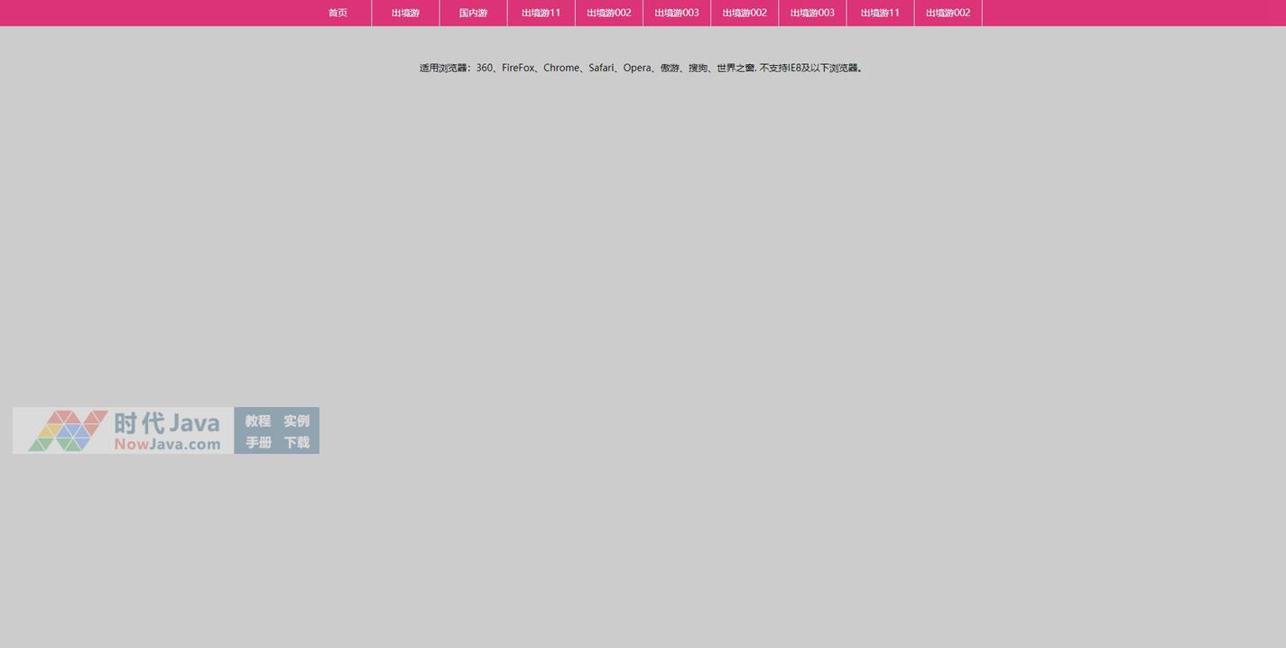Select the 出境游 menu without number suffix
This screenshot has width=1286, height=648.
(405, 13)
